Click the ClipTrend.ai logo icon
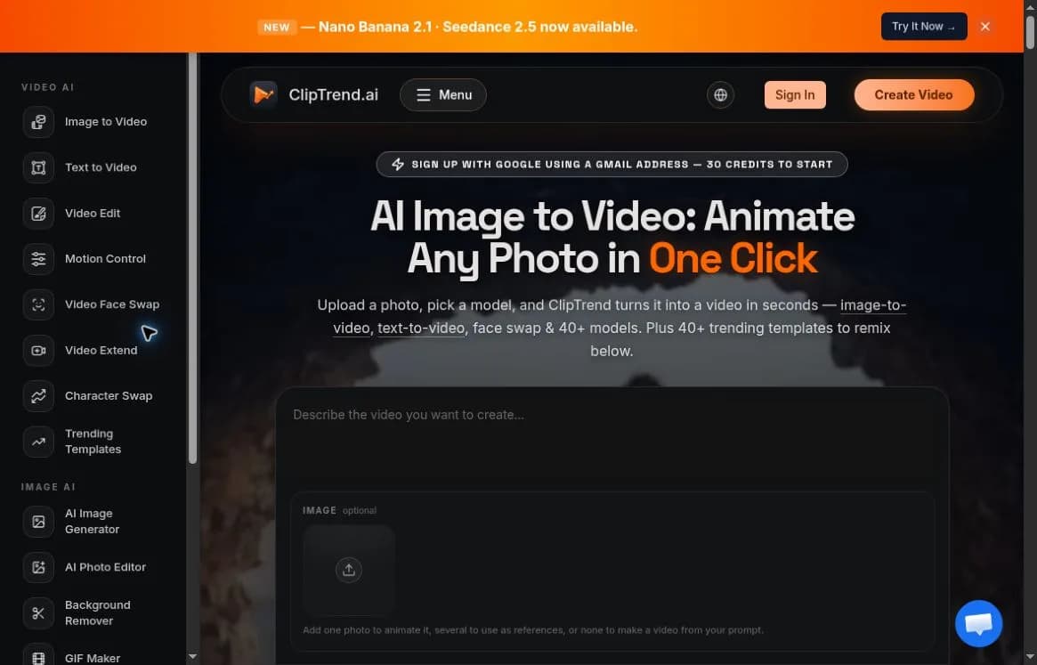Image resolution: width=1037 pixels, height=665 pixels. click(263, 94)
